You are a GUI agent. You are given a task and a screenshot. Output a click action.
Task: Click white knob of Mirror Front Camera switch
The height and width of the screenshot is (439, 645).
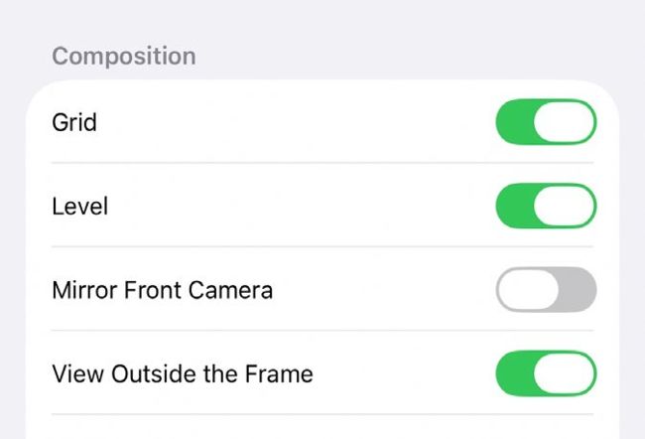coord(527,290)
